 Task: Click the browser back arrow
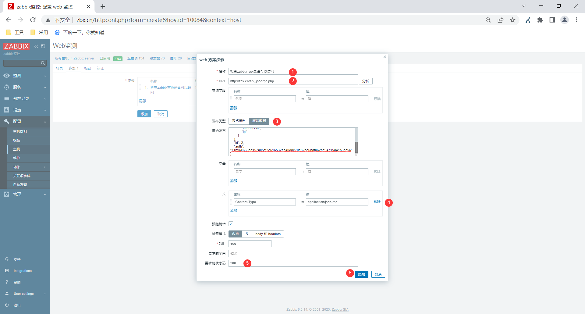(x=8, y=20)
